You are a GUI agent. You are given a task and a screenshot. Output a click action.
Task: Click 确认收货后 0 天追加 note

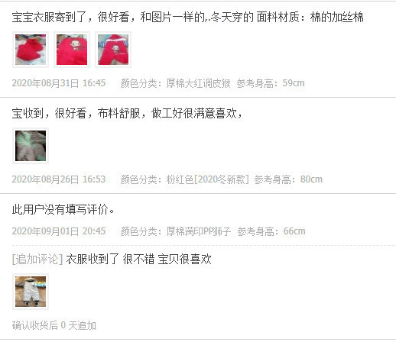click(54, 325)
